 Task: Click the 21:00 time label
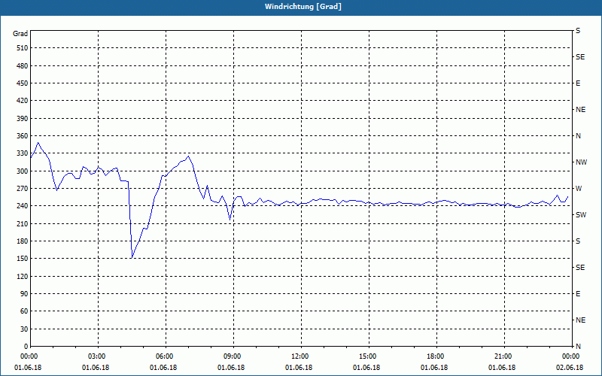[x=504, y=356]
